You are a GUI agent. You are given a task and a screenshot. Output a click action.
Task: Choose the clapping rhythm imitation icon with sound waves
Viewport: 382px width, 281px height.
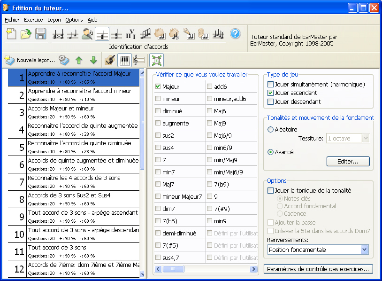tap(175, 34)
